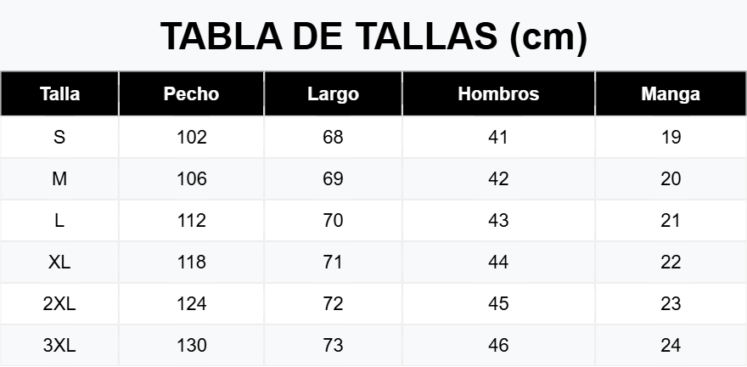Select the 3XL size cell
Screen dimensions: 747x367
click(59, 345)
